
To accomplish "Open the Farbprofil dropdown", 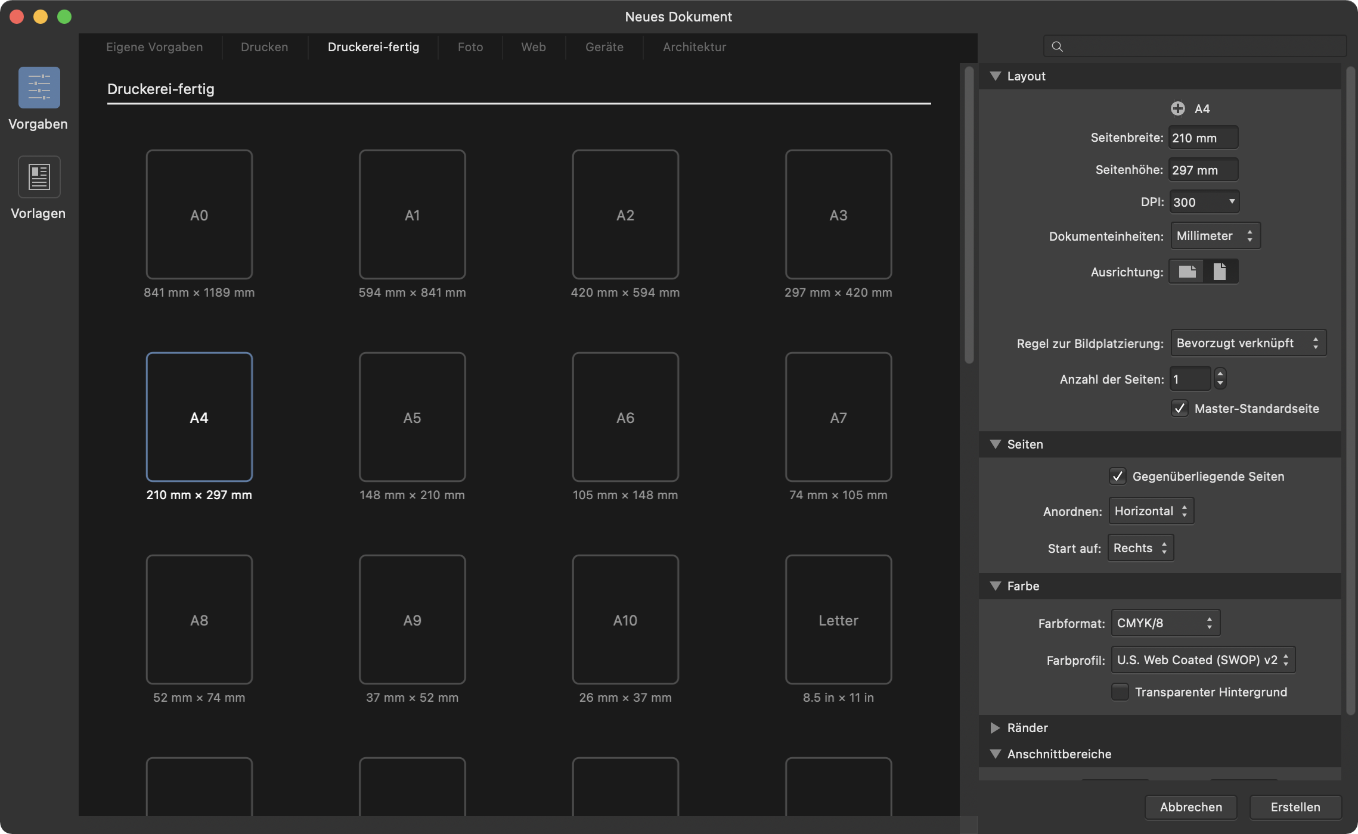I will pyautogui.click(x=1203, y=660).
